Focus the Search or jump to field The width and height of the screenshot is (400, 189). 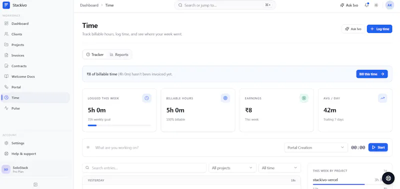[225, 5]
